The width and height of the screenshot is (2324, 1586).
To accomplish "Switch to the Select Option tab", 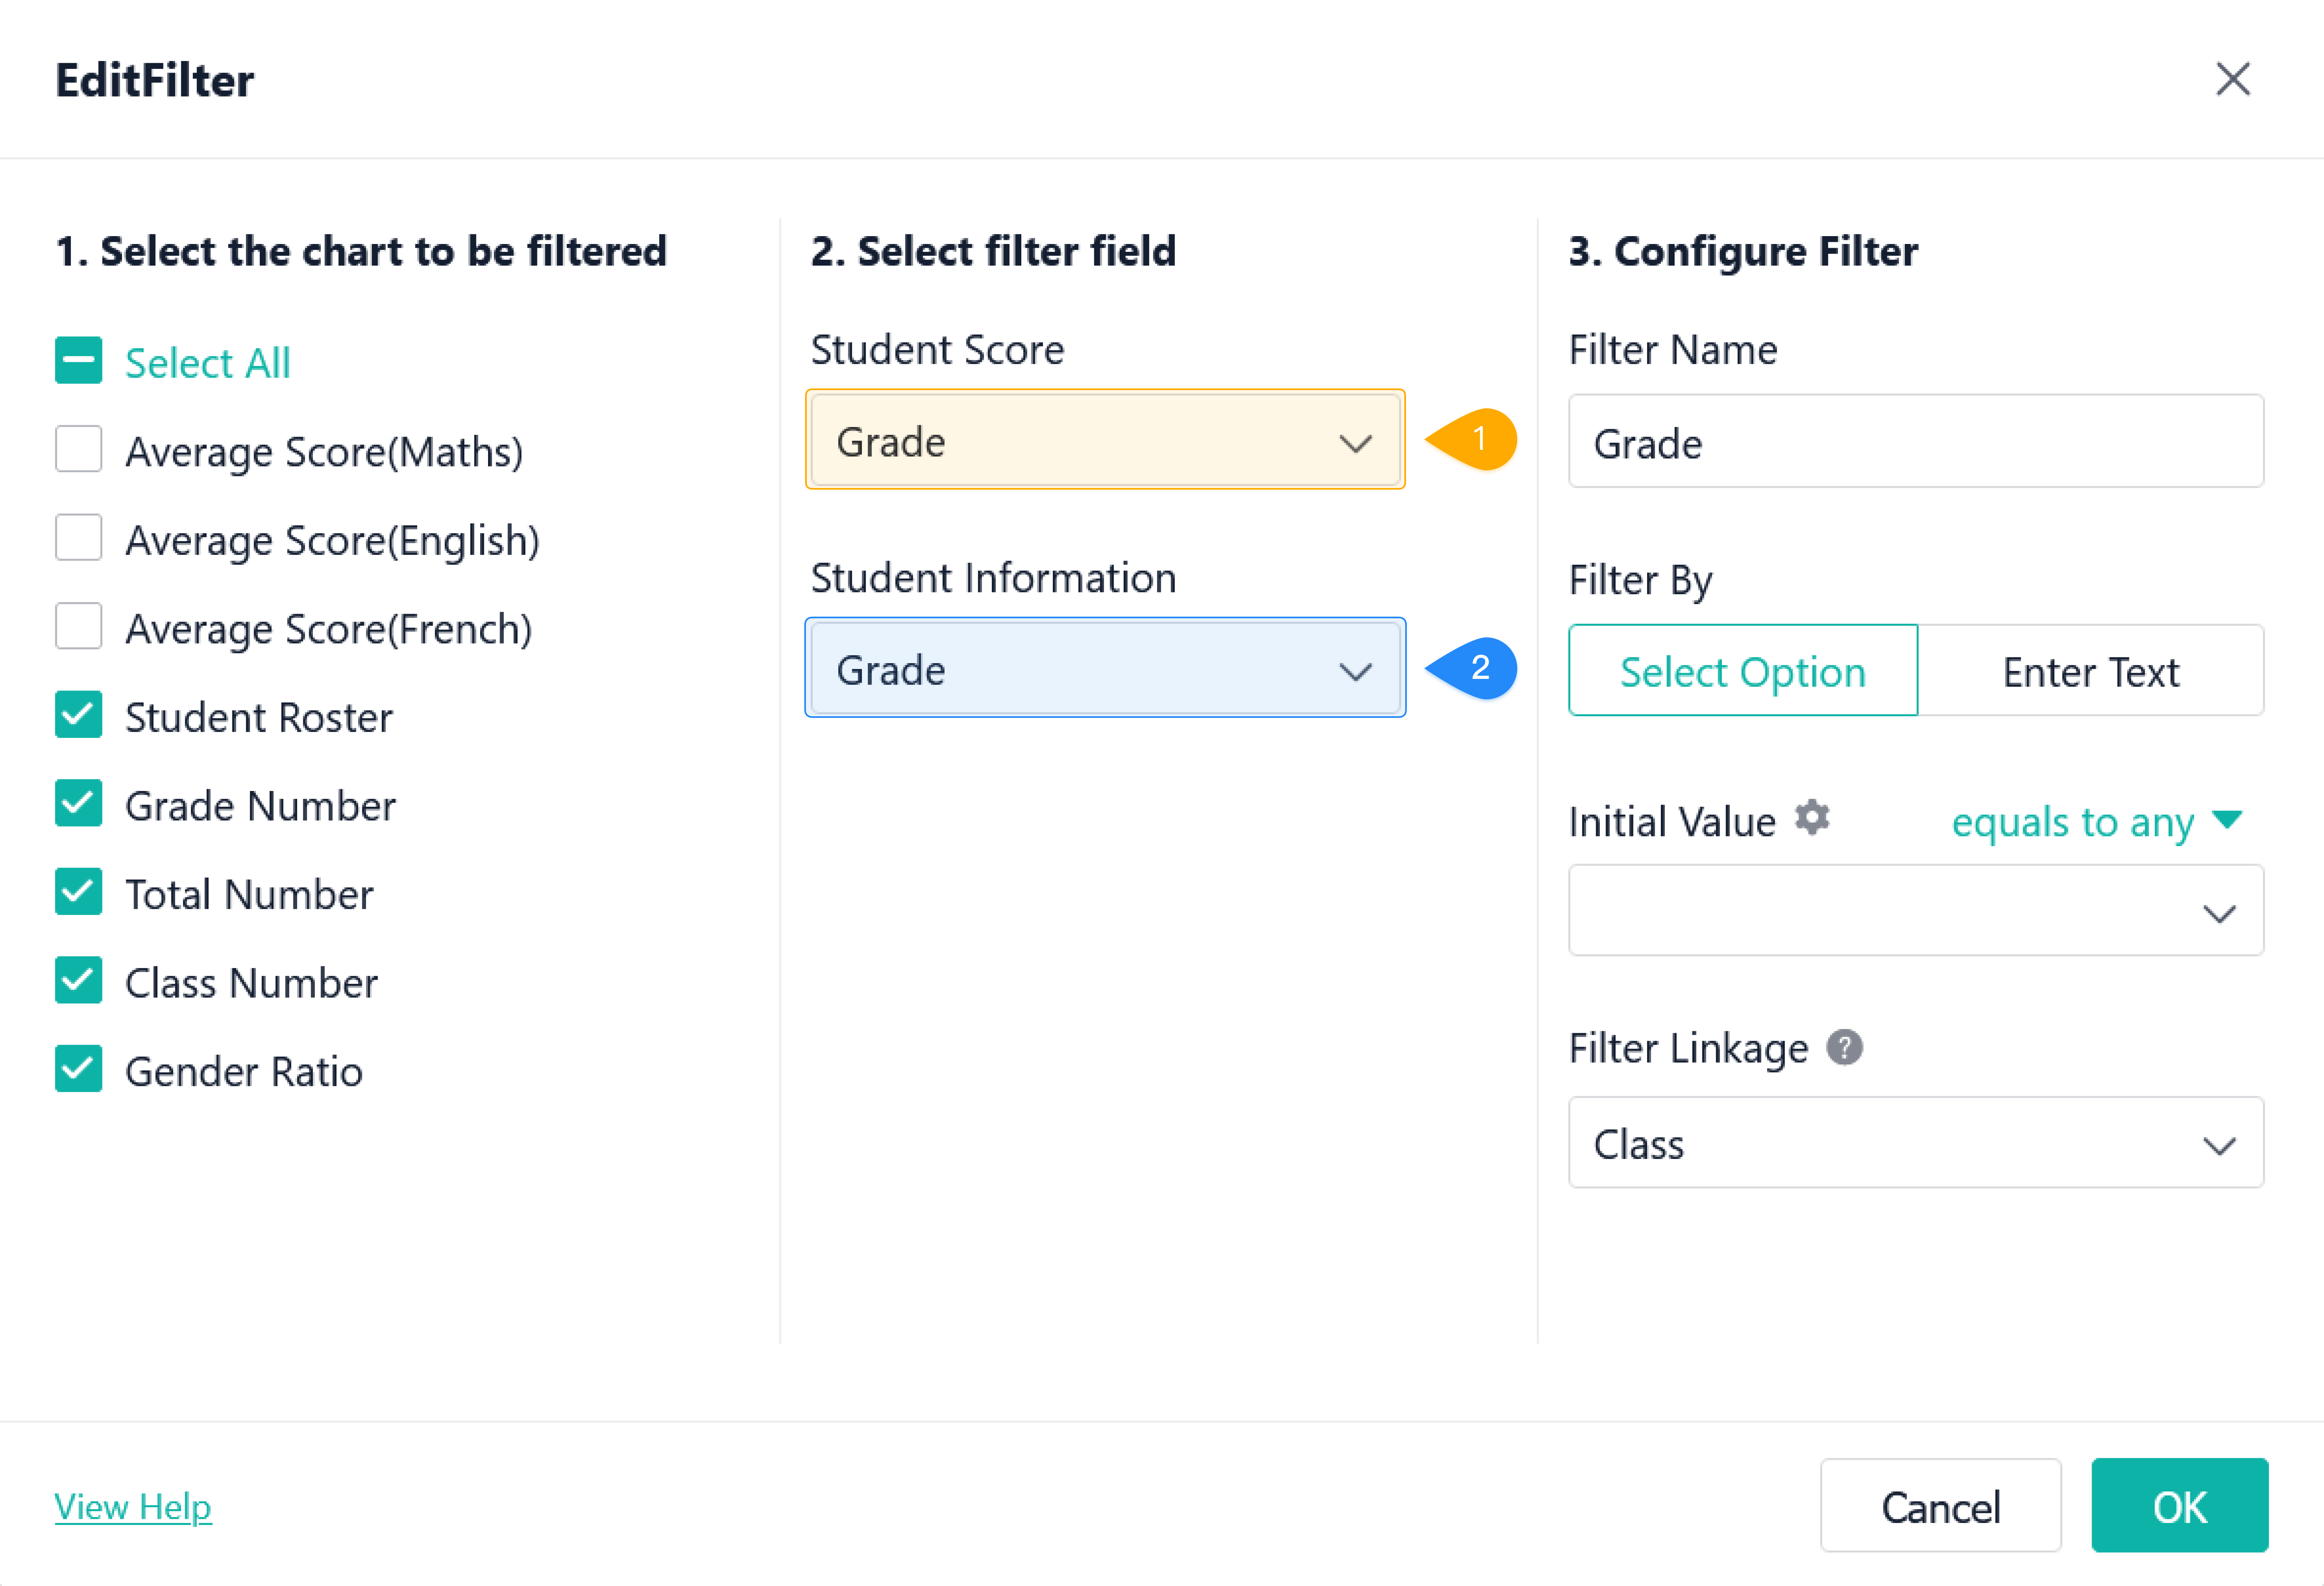I will [1743, 671].
